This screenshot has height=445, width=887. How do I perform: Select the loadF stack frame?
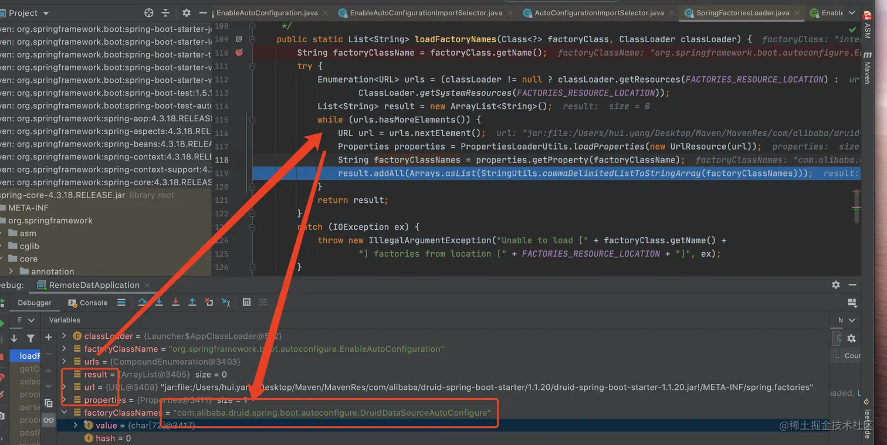coord(25,356)
